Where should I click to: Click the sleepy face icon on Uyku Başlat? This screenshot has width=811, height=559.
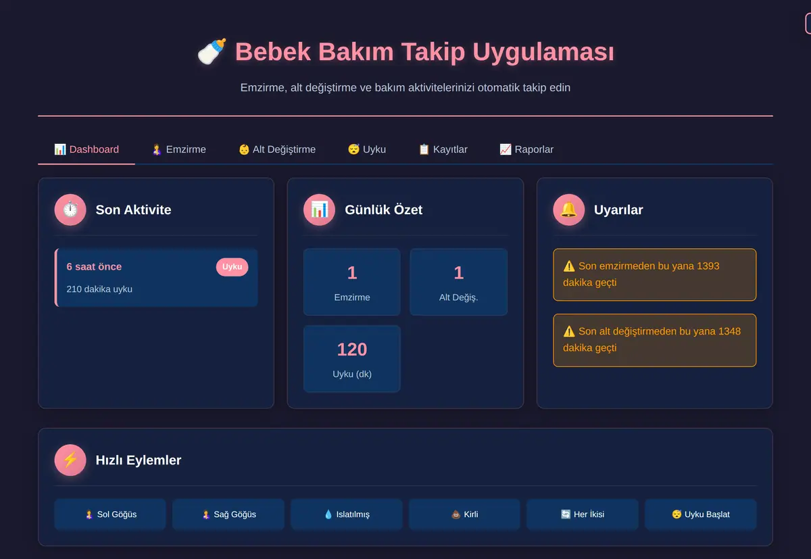tap(677, 514)
